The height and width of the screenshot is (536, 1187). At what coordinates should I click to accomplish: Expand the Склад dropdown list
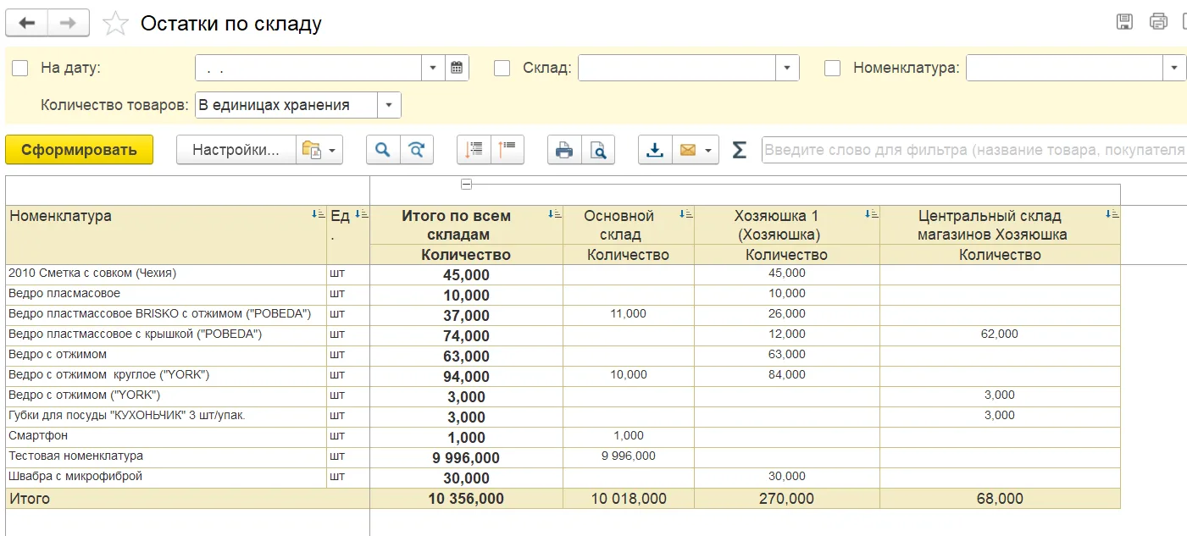tap(788, 68)
